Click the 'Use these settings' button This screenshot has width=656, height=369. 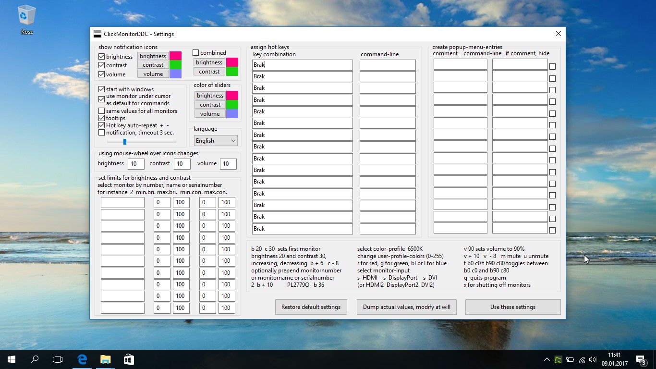pyautogui.click(x=512, y=307)
